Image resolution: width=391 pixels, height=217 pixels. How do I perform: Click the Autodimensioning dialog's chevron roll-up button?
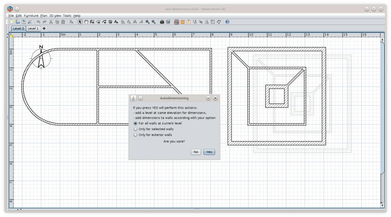pos(208,98)
